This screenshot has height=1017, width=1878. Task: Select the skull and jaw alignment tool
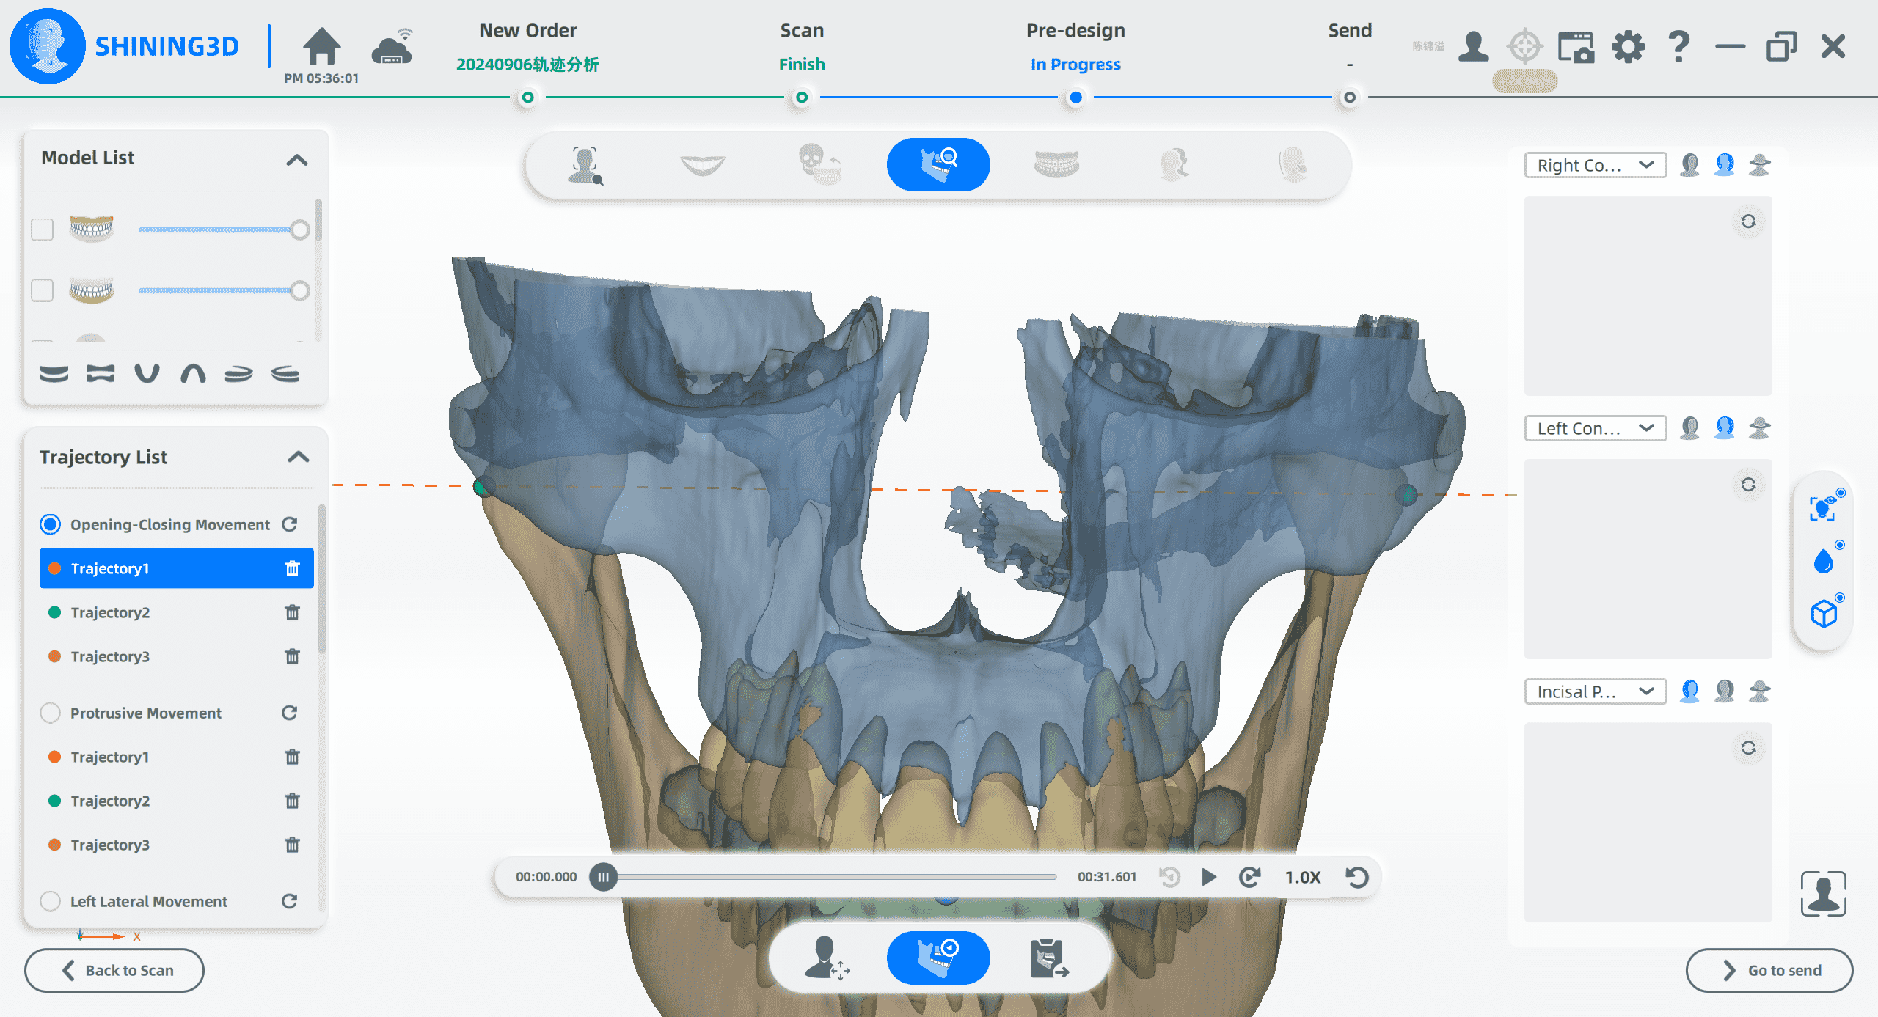point(819,164)
